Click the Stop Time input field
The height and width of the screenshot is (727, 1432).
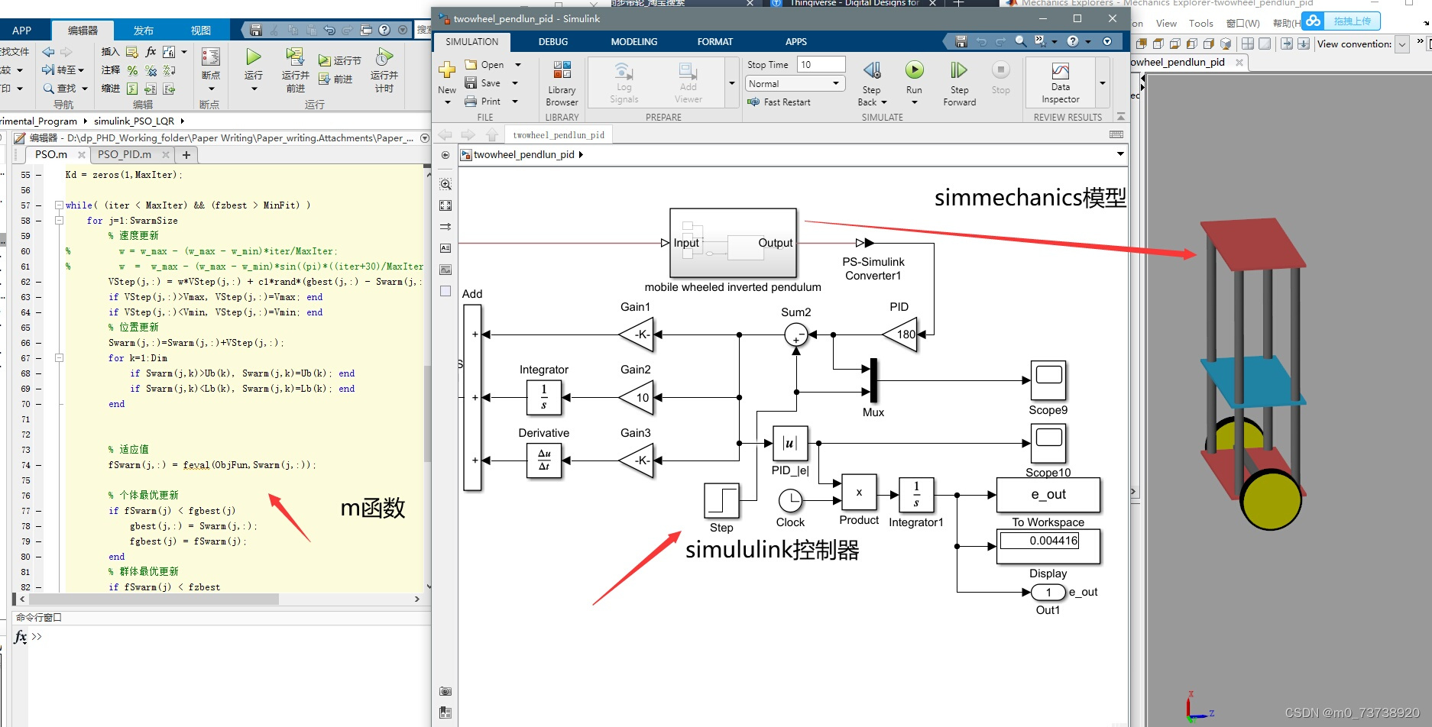821,65
